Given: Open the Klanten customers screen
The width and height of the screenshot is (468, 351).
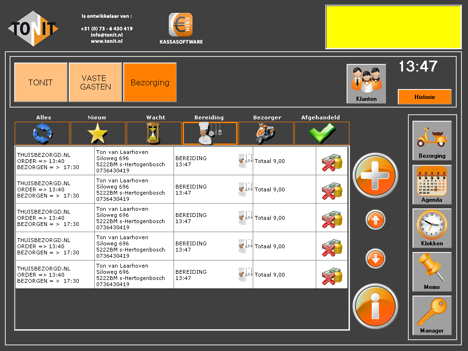Looking at the screenshot, I should pos(366,84).
